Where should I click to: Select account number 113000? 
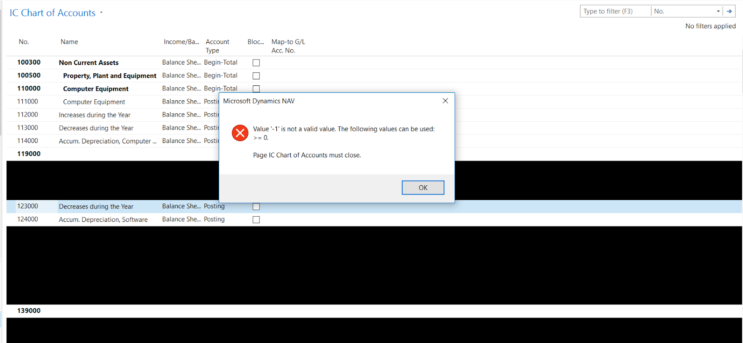(28, 127)
